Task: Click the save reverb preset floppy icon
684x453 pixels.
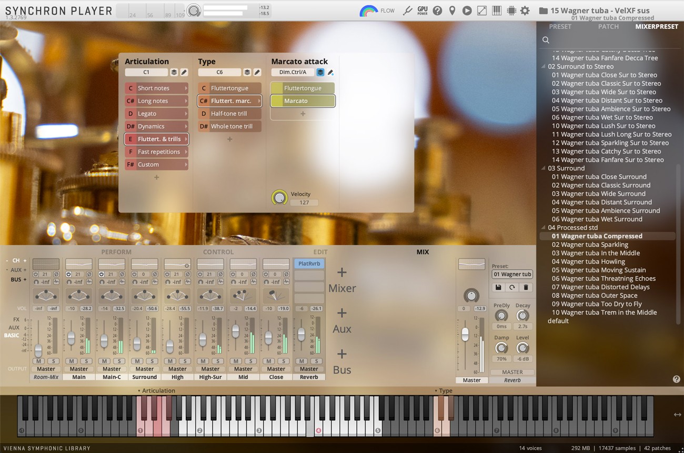Action: 498,288
